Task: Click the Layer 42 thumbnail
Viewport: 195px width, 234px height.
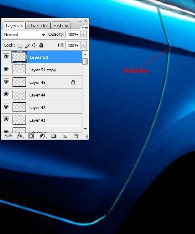Action: pos(19,107)
